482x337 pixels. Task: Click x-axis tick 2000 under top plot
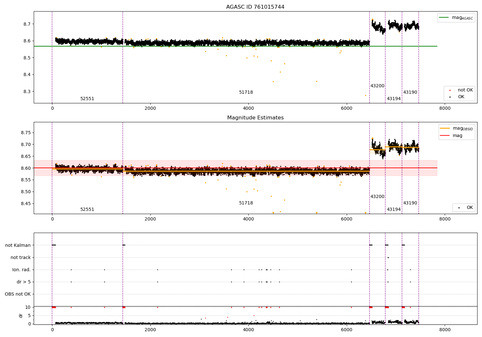[150, 108]
